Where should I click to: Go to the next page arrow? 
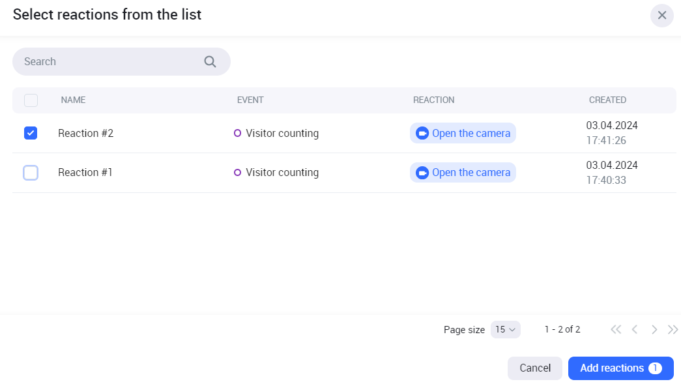654,330
